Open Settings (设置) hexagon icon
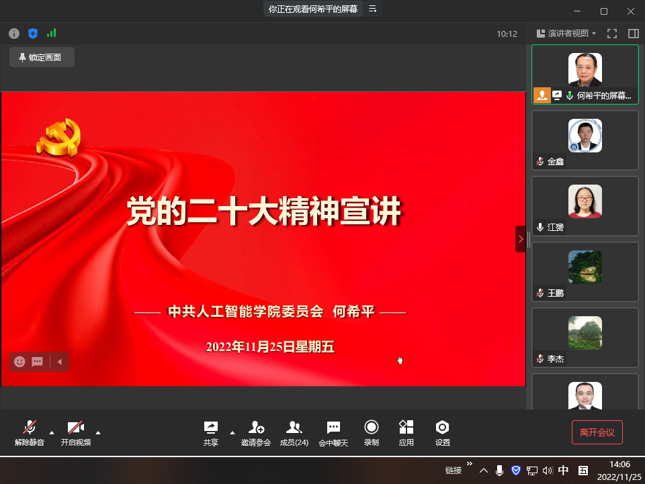The image size is (645, 484). (442, 433)
